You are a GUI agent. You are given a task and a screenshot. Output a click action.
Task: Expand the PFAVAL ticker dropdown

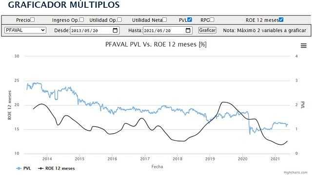[25, 30]
